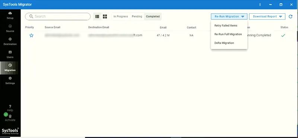Go to Source sidebar section
The height and width of the screenshot is (138, 298).
[x=10, y=29]
